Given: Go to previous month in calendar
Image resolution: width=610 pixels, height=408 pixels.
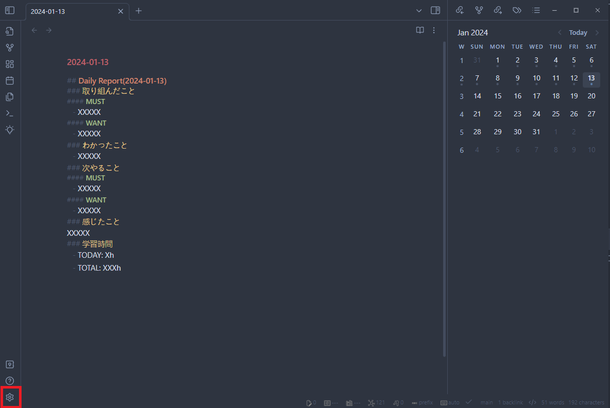Looking at the screenshot, I should click(x=560, y=33).
